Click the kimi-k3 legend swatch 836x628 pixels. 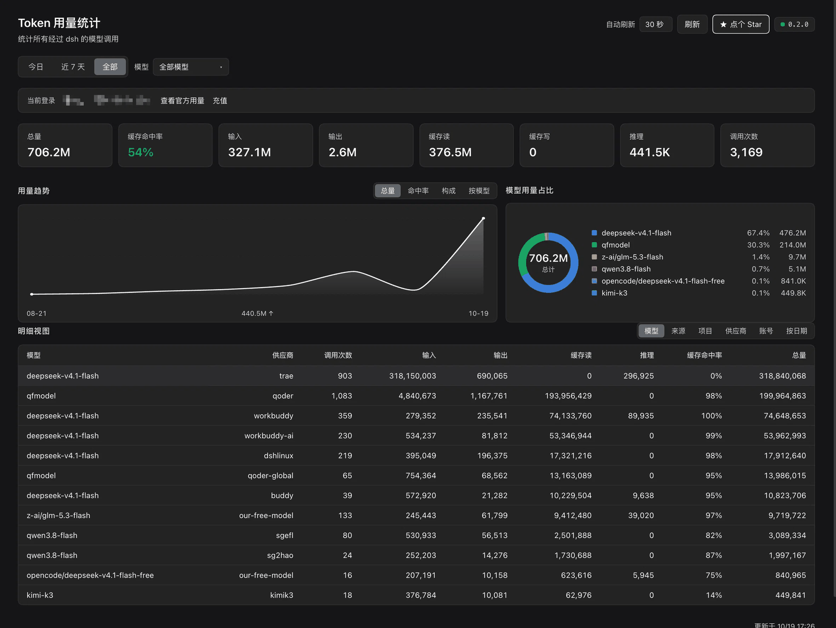coord(594,293)
